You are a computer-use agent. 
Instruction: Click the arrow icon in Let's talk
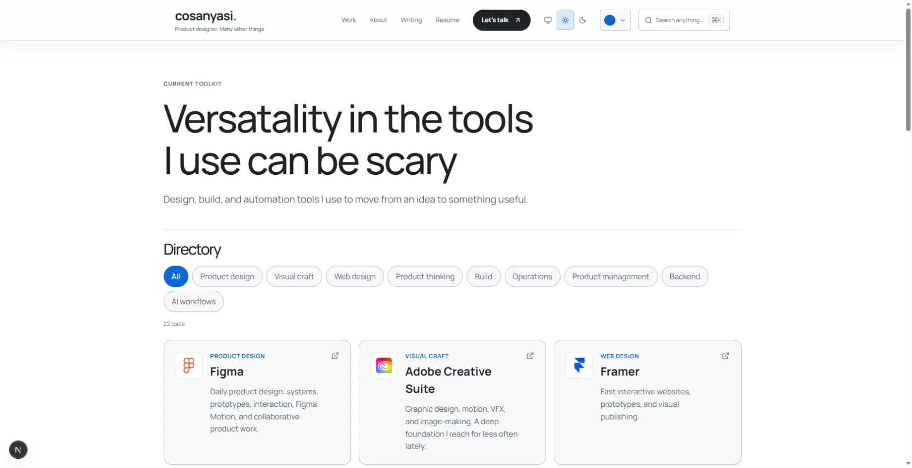[517, 20]
